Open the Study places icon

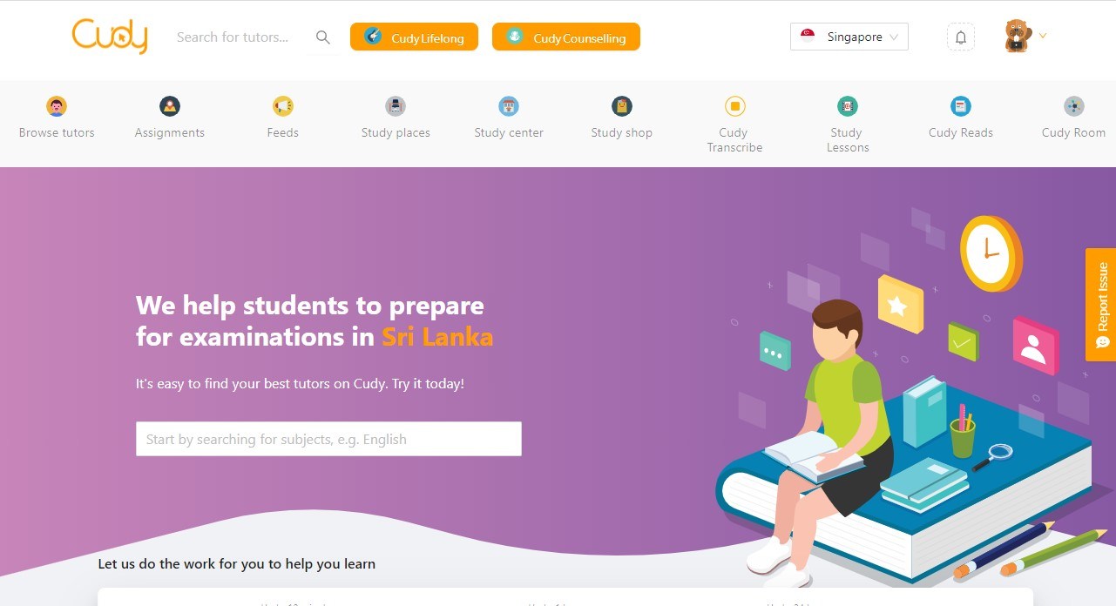[x=396, y=106]
